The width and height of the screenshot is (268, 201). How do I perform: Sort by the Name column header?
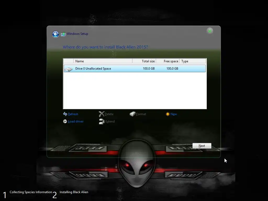click(x=103, y=61)
